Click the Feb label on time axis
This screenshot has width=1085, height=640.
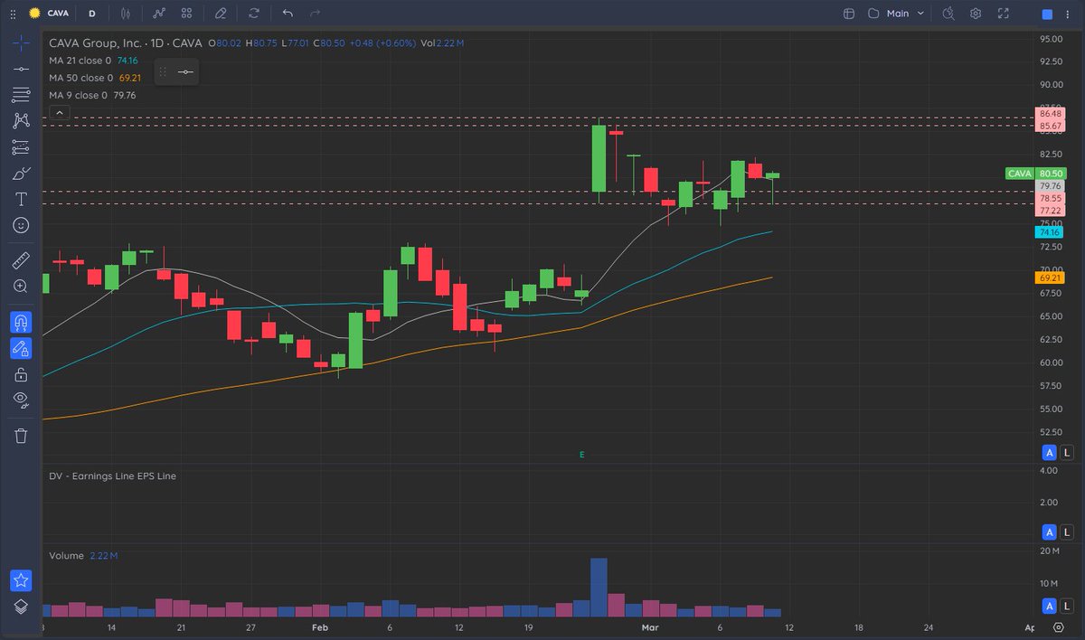pyautogui.click(x=318, y=626)
